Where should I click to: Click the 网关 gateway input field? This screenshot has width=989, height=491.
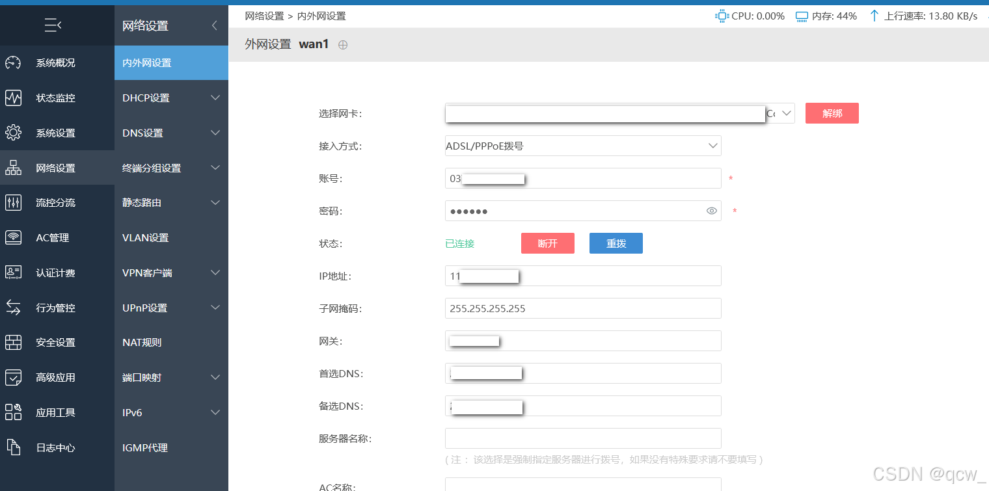583,341
